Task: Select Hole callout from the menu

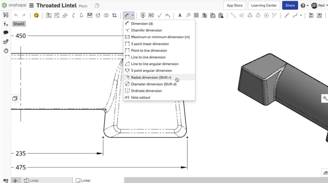Action: click(x=140, y=97)
